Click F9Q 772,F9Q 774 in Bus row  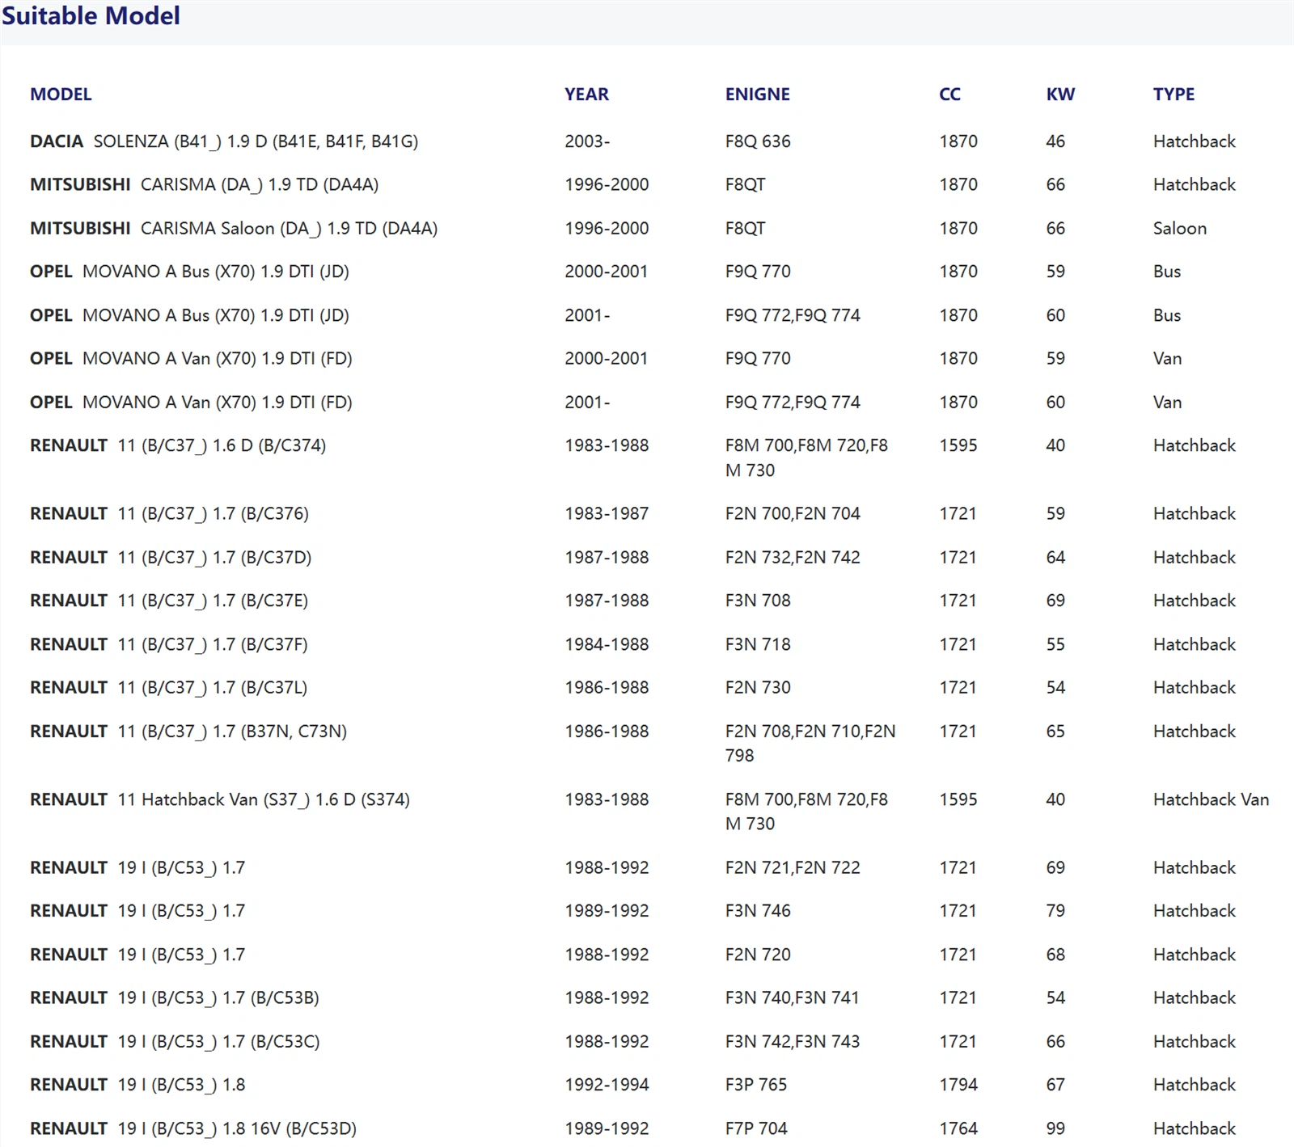coord(793,315)
